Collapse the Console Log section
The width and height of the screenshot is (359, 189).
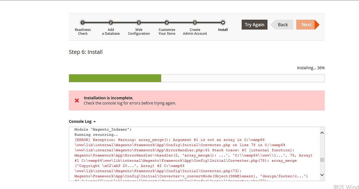click(x=82, y=121)
